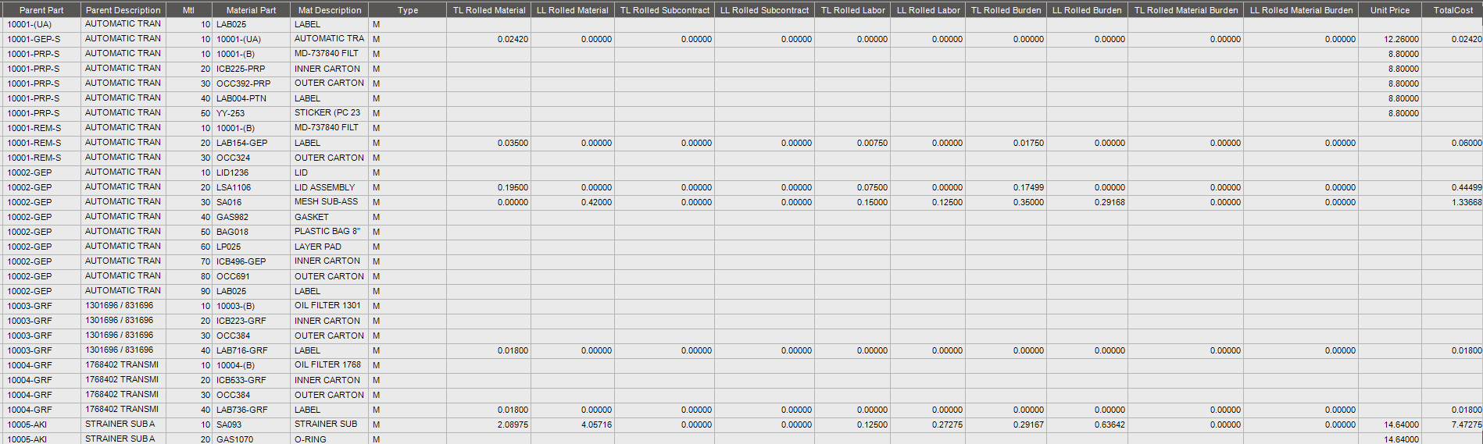
Task: Select material part cell GAS1070
Action: pos(251,439)
